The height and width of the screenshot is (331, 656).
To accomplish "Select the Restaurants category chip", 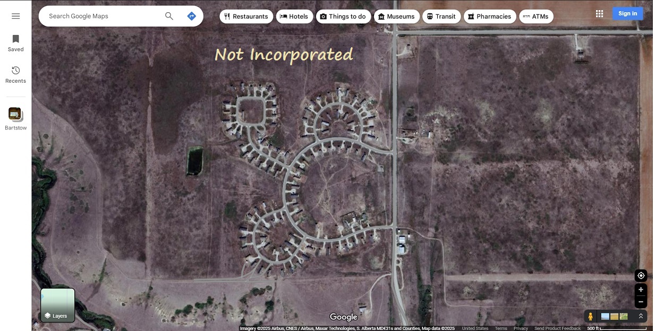I will (246, 16).
